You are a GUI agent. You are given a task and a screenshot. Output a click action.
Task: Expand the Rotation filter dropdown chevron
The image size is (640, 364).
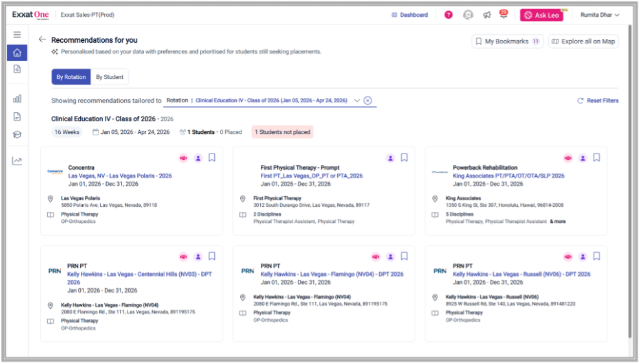pos(357,100)
